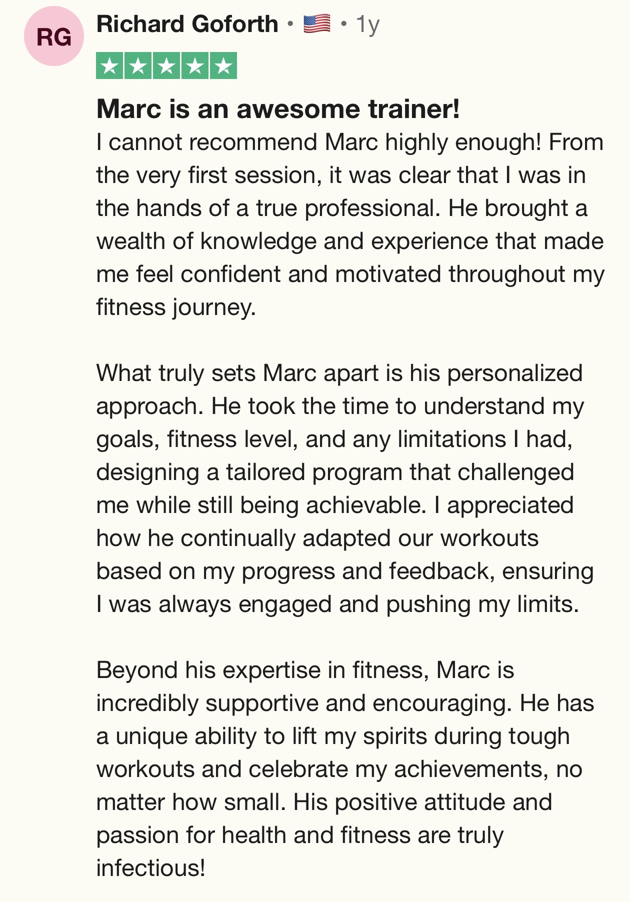
Task: Select the second green rating star
Action: coord(138,66)
